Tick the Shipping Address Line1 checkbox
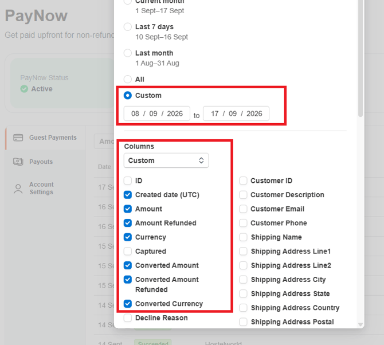Screen dimensions: 384x345 (x=243, y=251)
